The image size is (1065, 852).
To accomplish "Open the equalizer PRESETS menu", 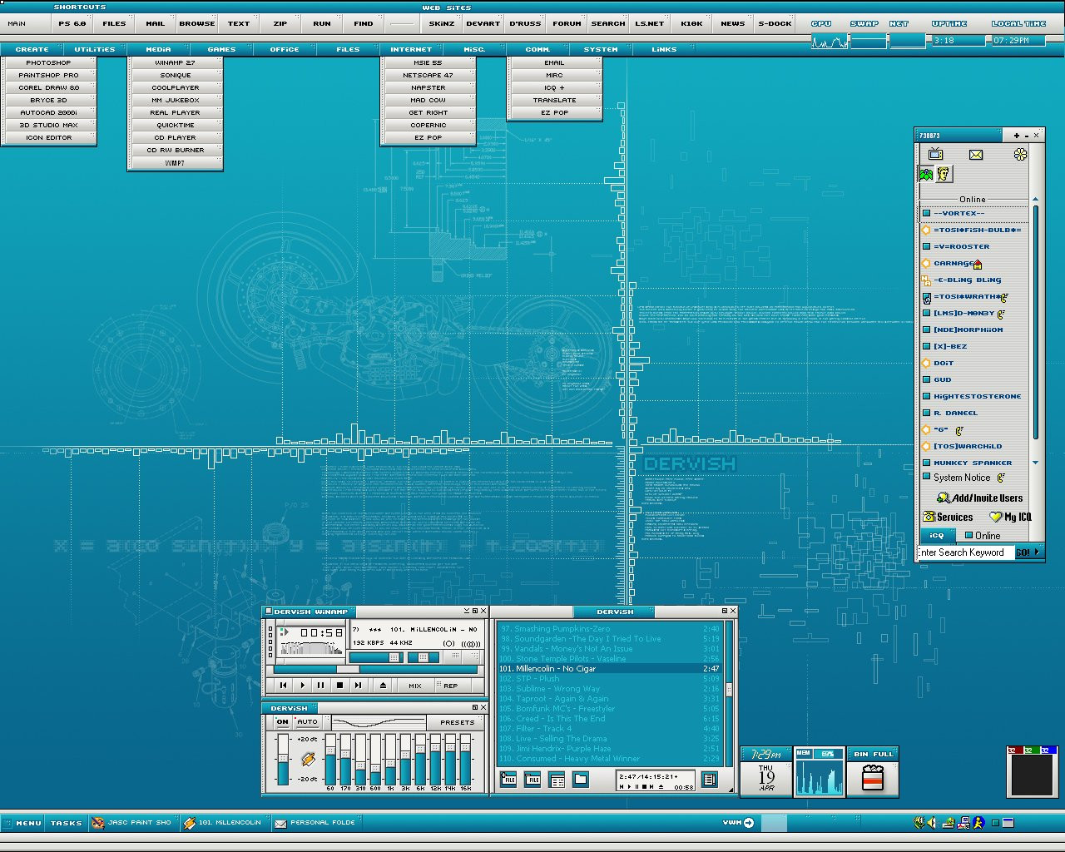I will point(457,722).
